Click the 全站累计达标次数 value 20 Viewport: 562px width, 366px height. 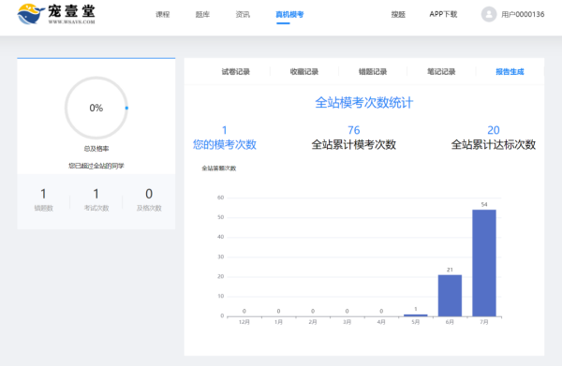[494, 130]
